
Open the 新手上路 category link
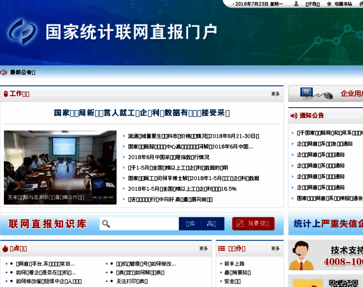tap(234, 264)
